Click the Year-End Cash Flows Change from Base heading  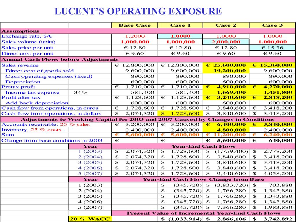coord(203,179)
